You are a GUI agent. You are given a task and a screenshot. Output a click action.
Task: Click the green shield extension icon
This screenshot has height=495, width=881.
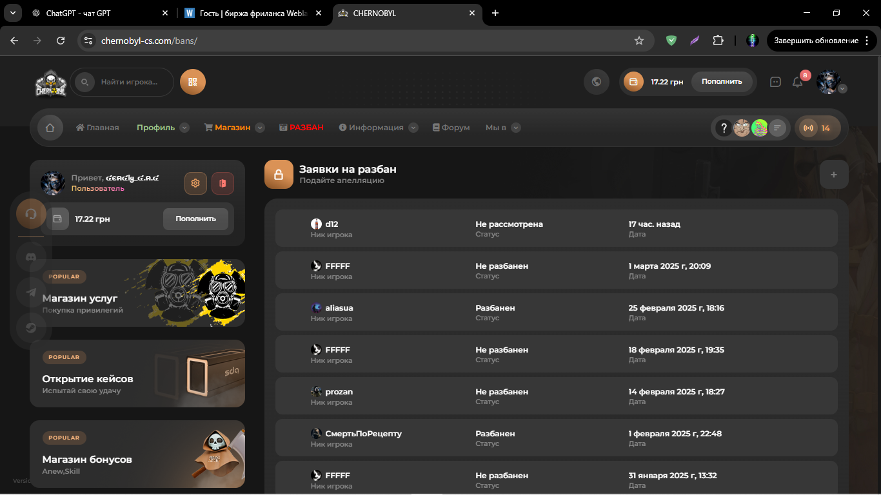(671, 41)
